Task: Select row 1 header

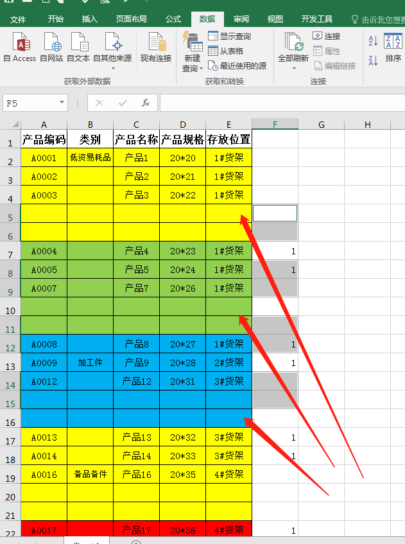Action: click(10, 139)
